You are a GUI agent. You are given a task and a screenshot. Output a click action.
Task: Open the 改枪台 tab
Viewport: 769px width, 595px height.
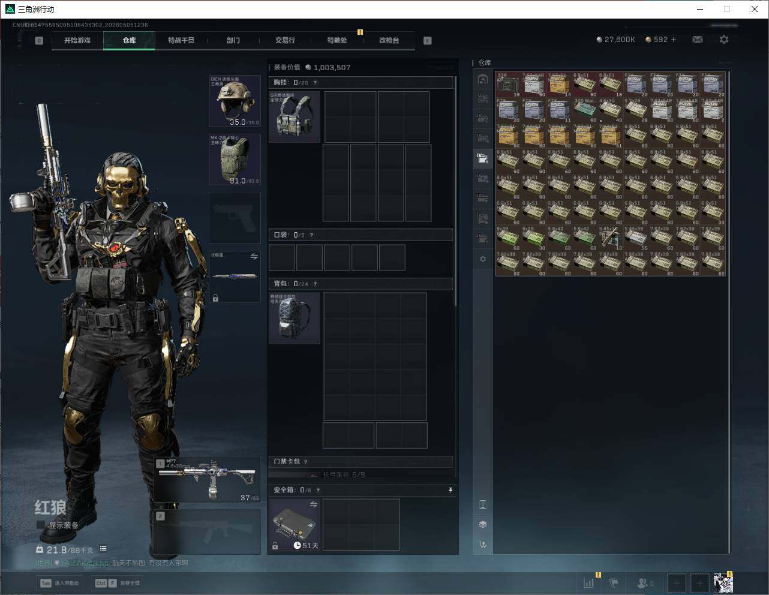pyautogui.click(x=389, y=40)
